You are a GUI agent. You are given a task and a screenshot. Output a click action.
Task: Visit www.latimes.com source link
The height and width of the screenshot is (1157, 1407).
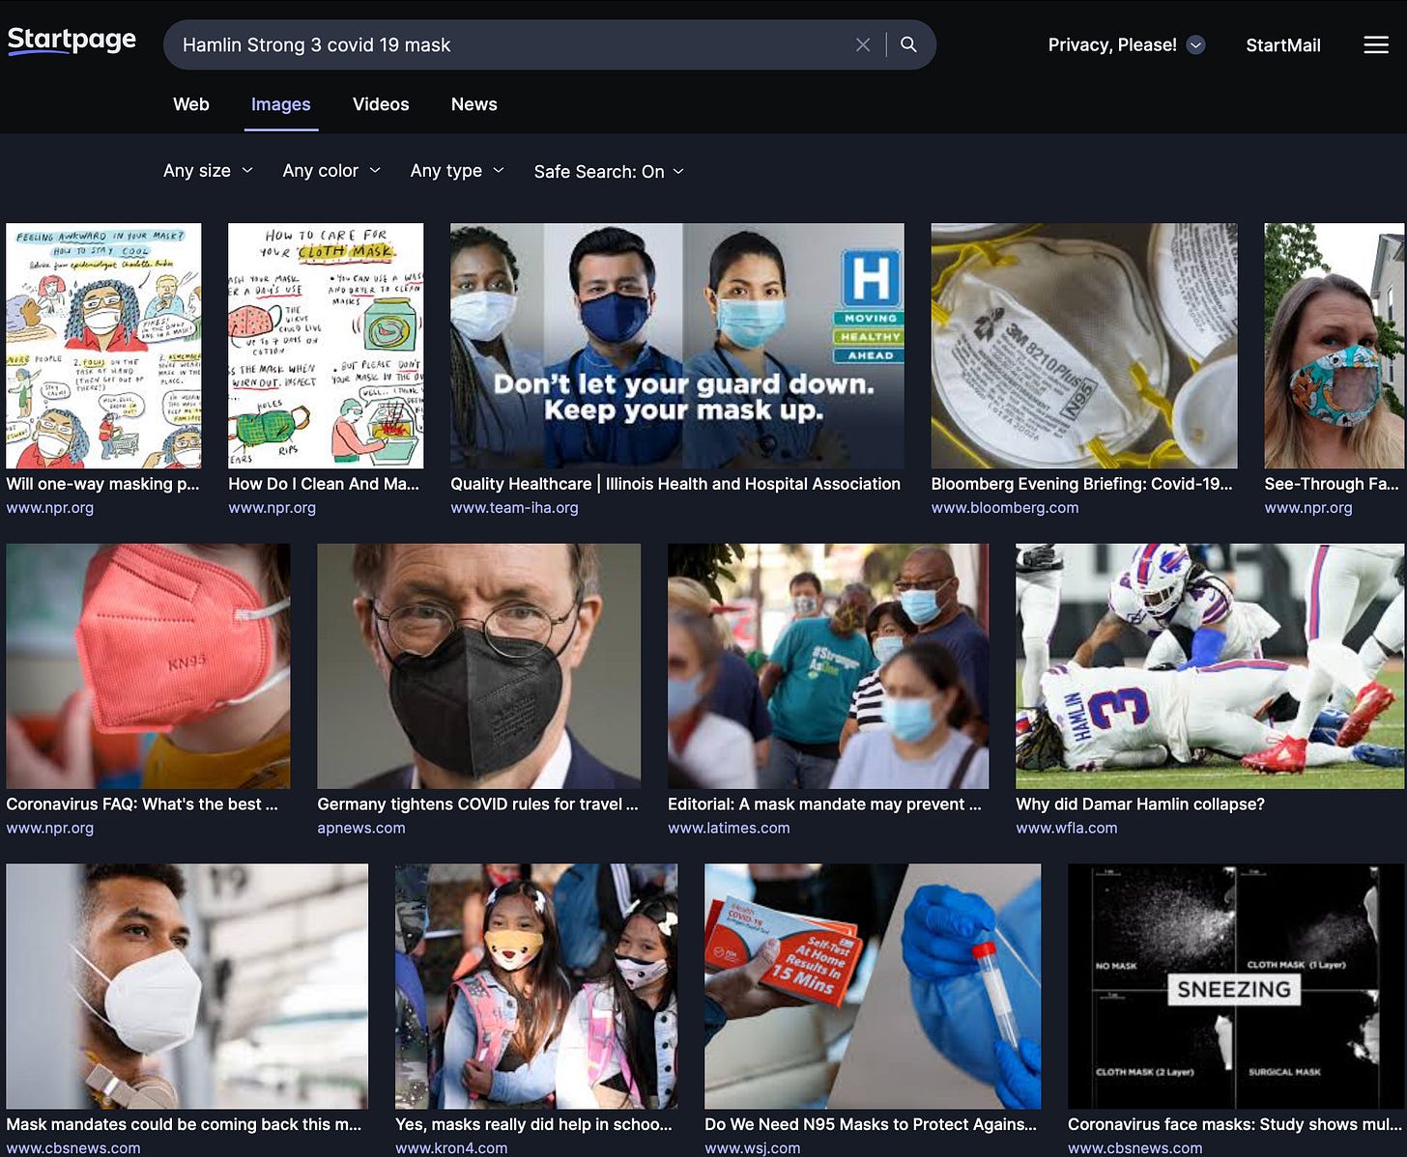click(x=729, y=829)
